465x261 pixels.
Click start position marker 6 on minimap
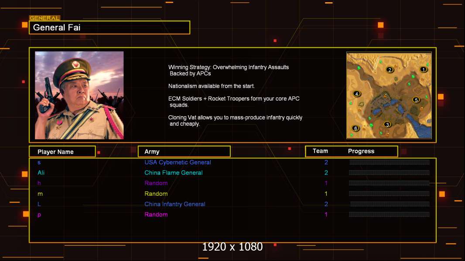coord(356,128)
